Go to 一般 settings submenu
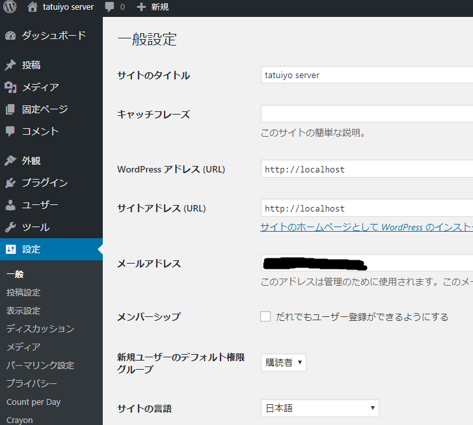The width and height of the screenshot is (473, 425). tap(15, 274)
